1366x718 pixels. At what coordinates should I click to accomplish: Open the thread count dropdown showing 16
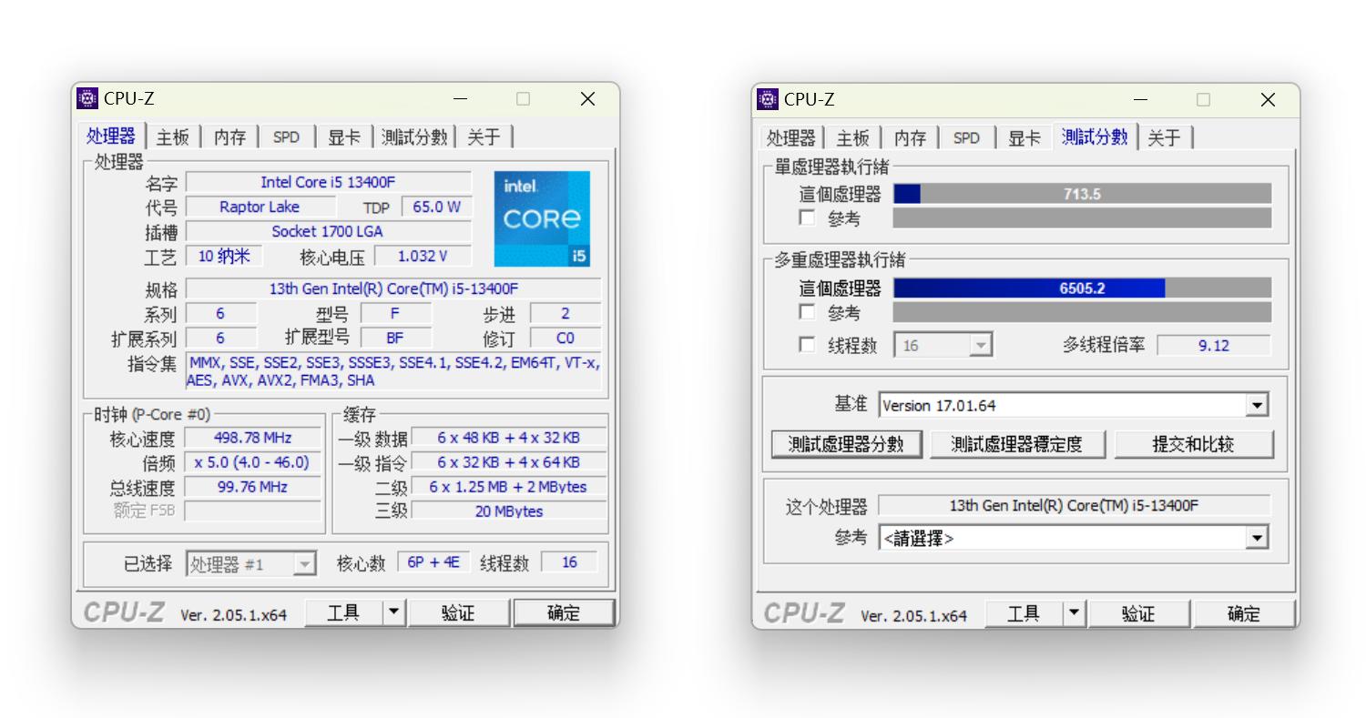click(x=980, y=344)
